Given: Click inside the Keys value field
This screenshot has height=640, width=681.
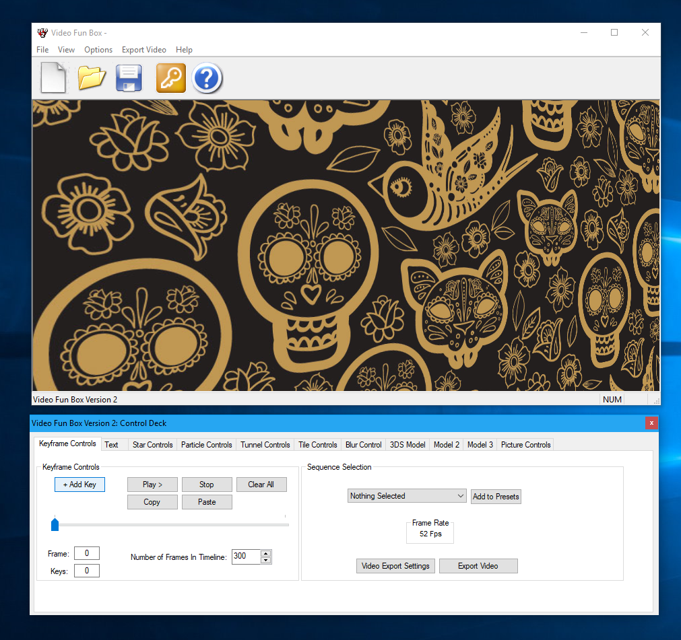Looking at the screenshot, I should click(x=87, y=571).
